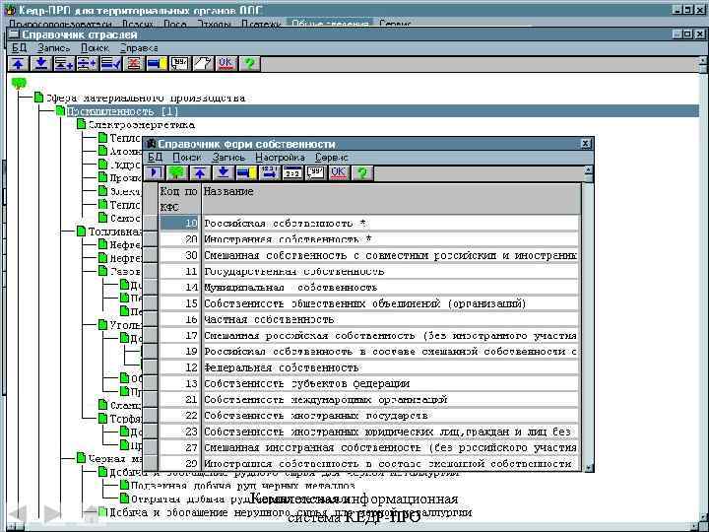Image resolution: width=709 pixels, height=532 pixels.
Task: Click the down arrow icon in ownership forms toolbar
Action: coord(223,173)
